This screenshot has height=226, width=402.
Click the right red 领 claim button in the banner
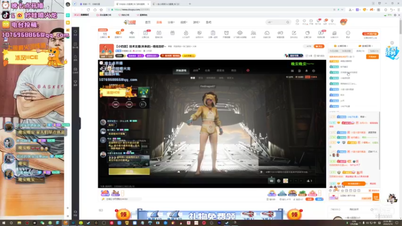coord(294,214)
